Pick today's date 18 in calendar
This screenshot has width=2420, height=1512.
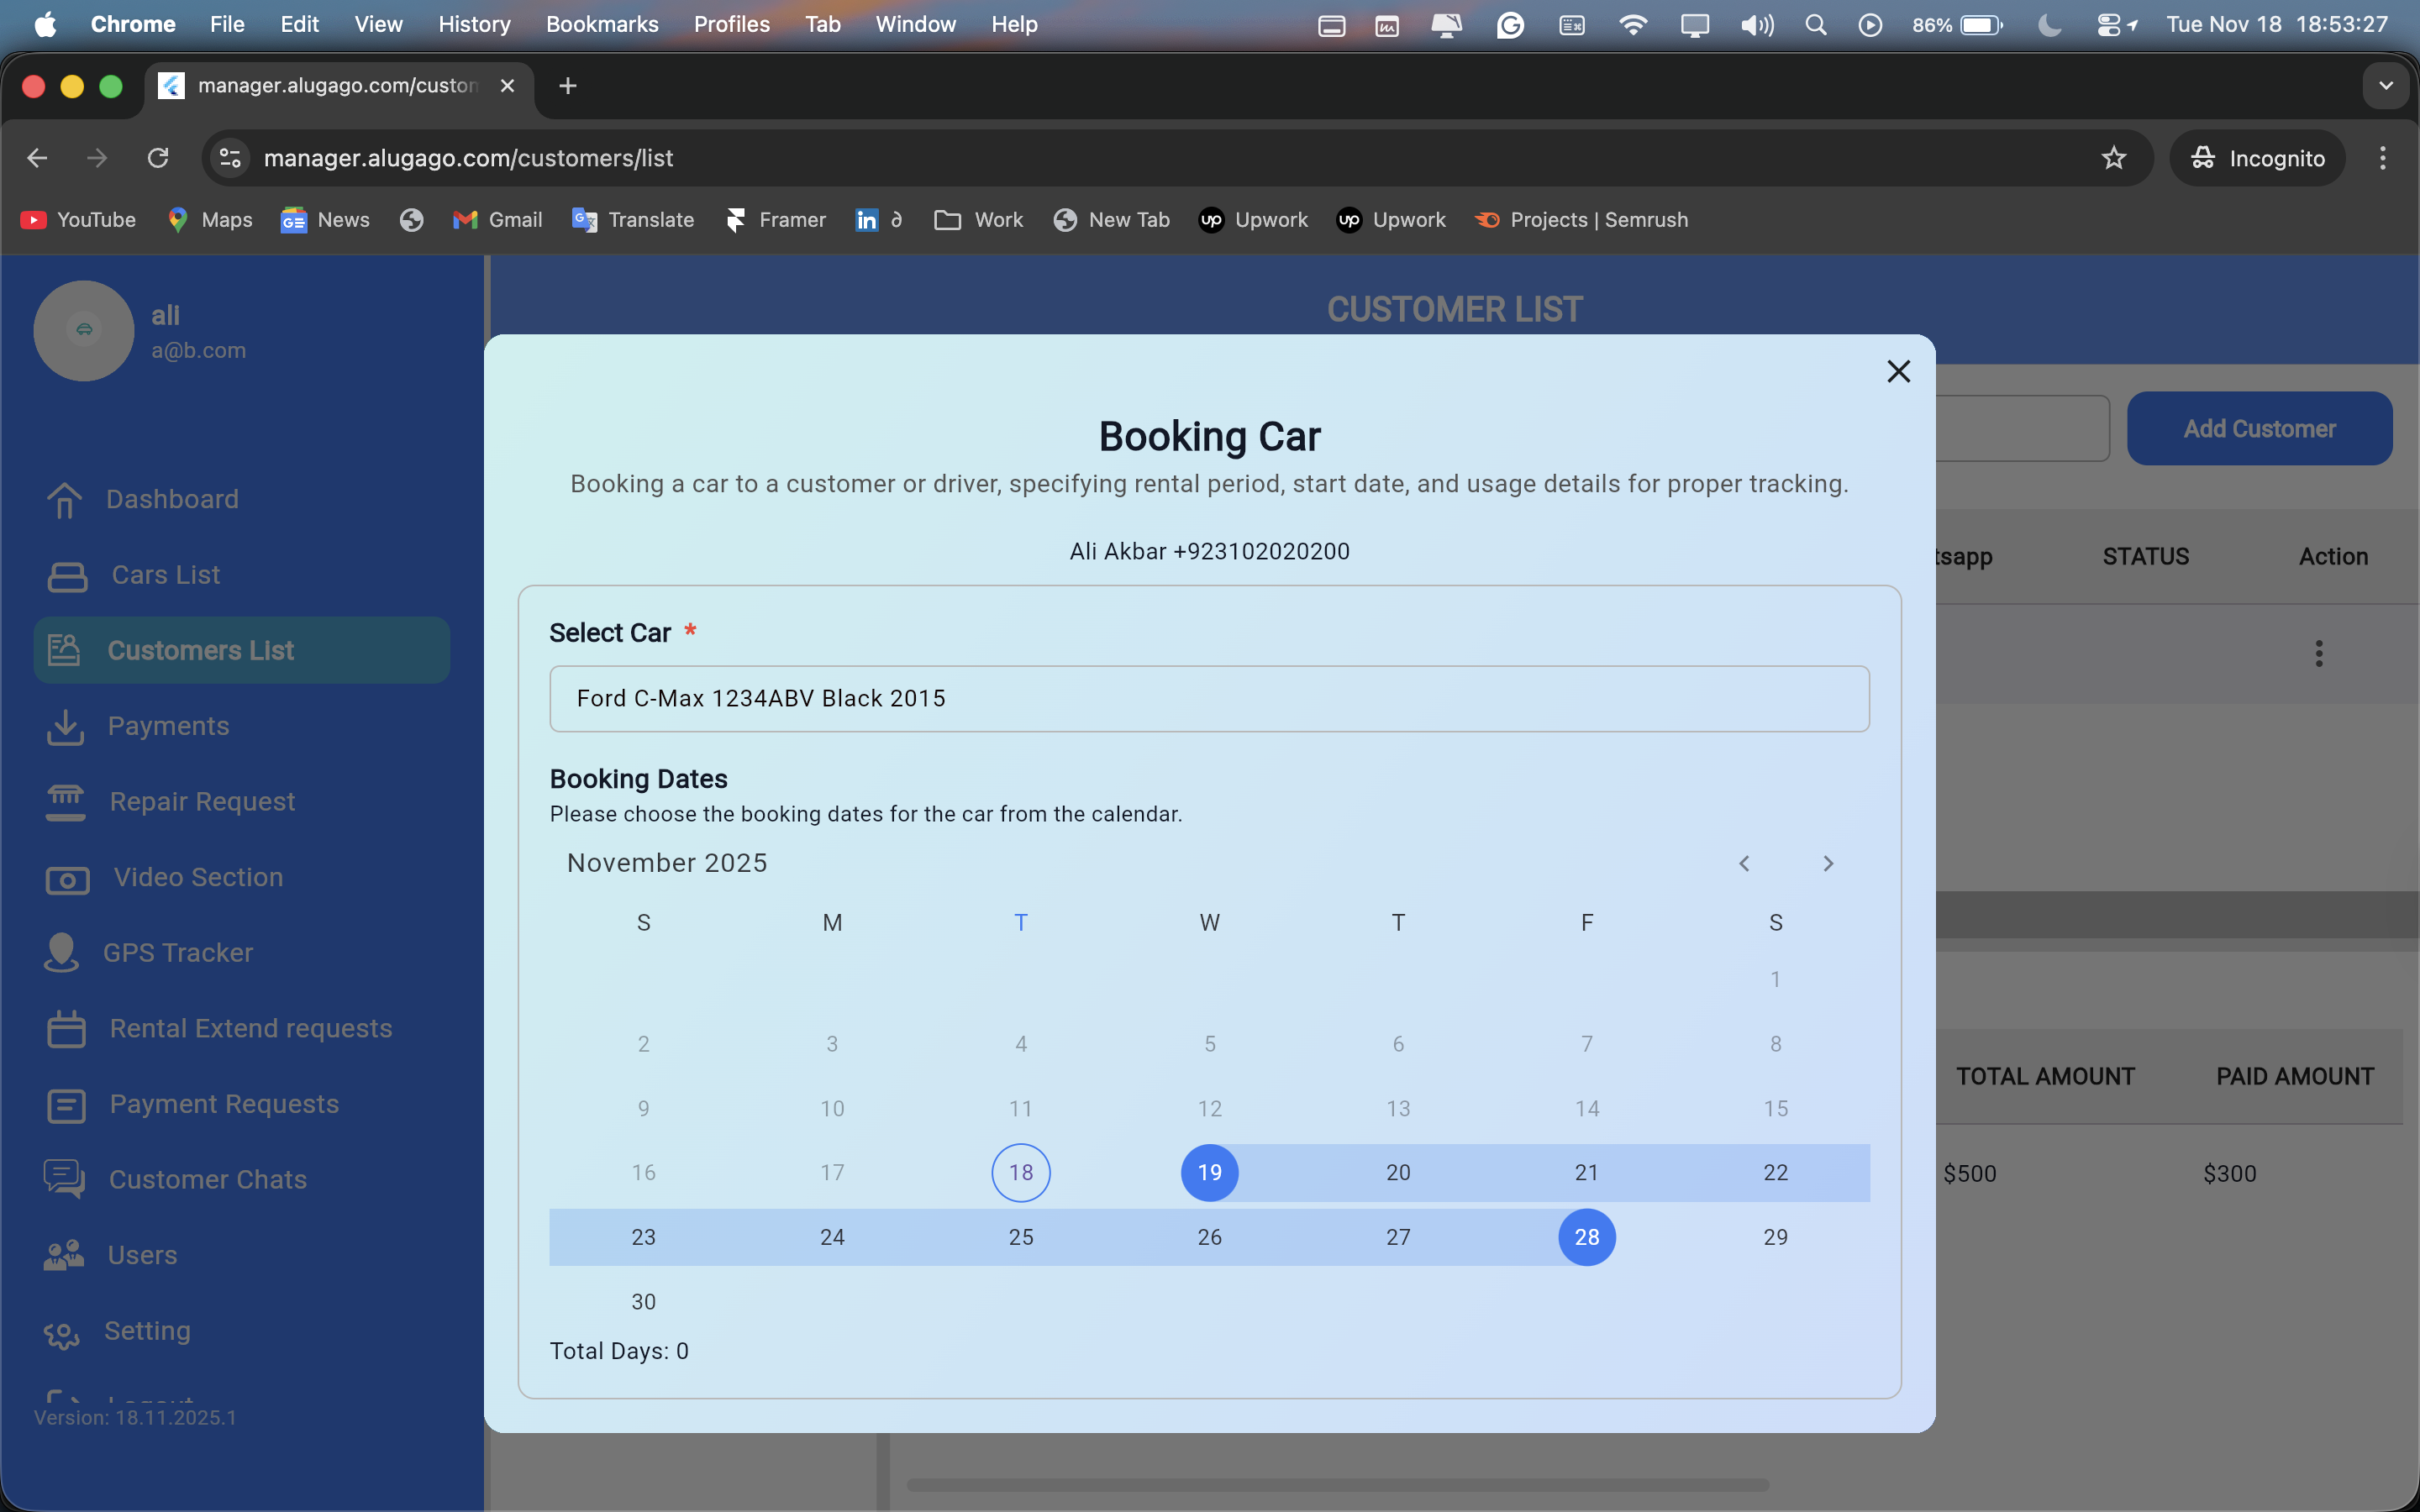tap(1020, 1172)
